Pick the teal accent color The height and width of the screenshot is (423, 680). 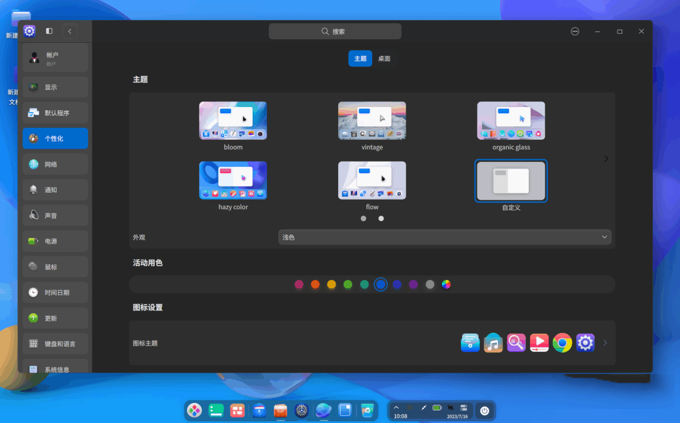click(365, 285)
